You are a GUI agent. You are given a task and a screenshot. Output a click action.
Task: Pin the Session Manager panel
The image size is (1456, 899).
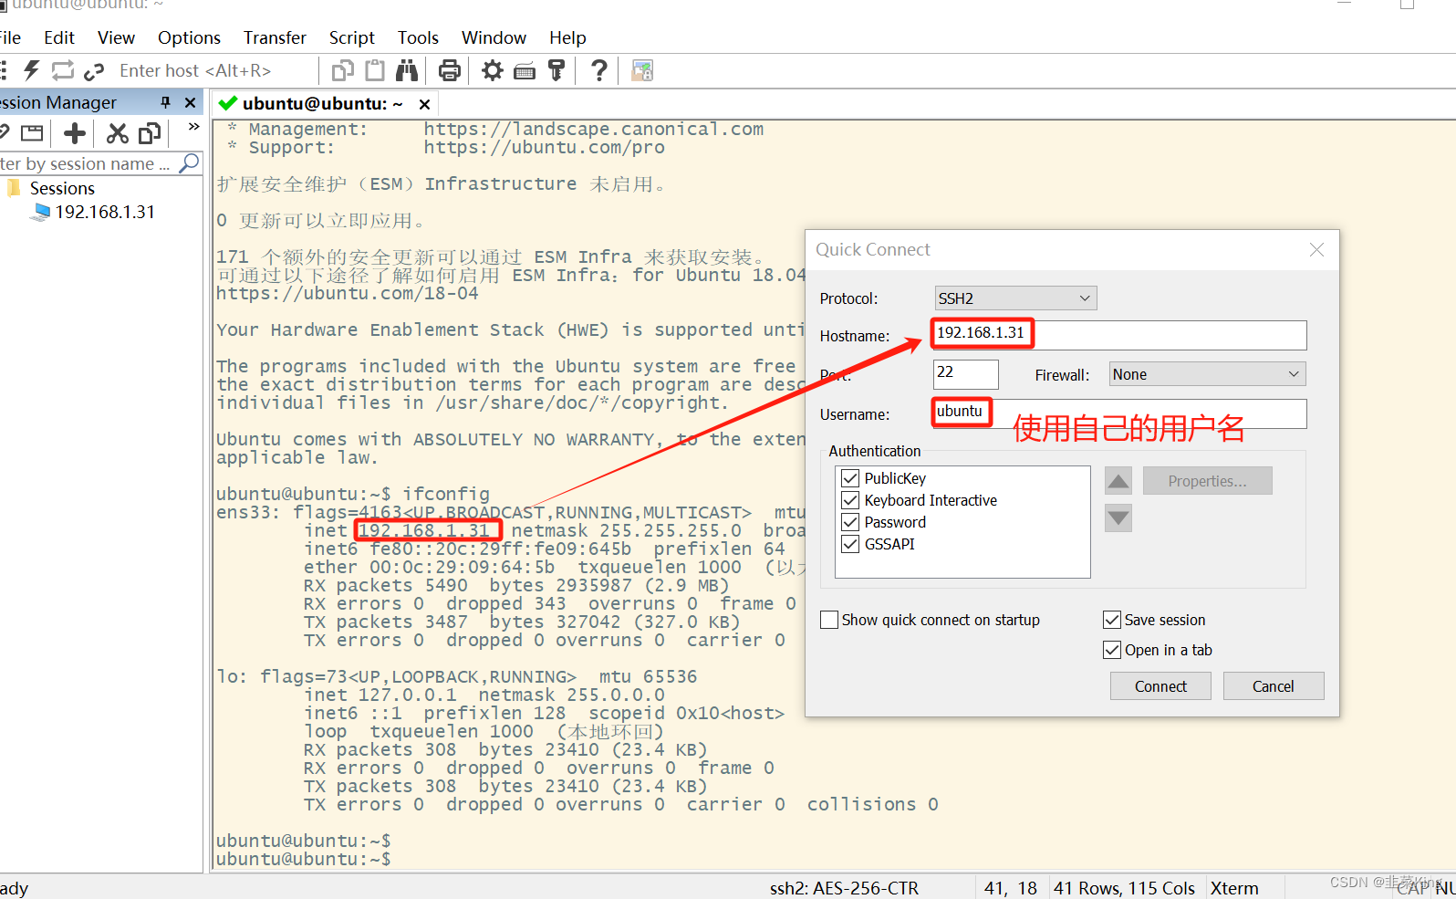pyautogui.click(x=166, y=102)
